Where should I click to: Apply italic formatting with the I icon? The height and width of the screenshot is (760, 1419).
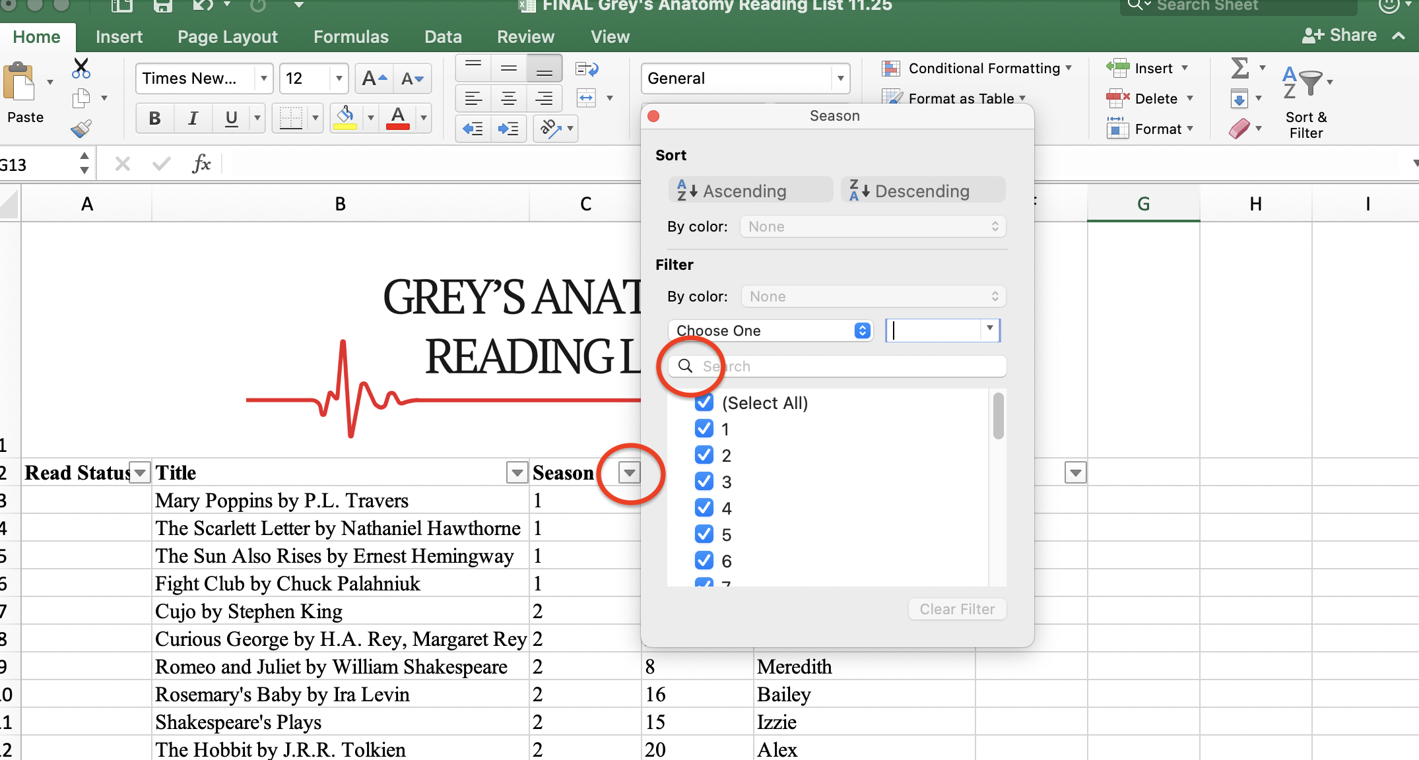(x=193, y=118)
